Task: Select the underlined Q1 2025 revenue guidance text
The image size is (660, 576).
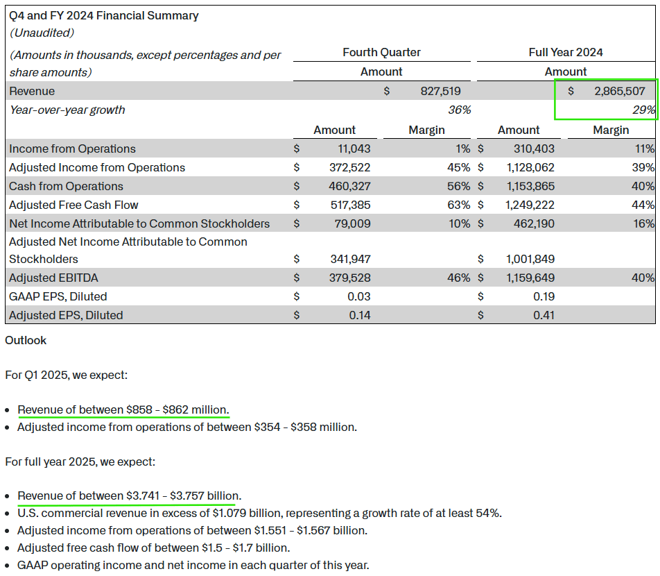Action: click(x=123, y=409)
